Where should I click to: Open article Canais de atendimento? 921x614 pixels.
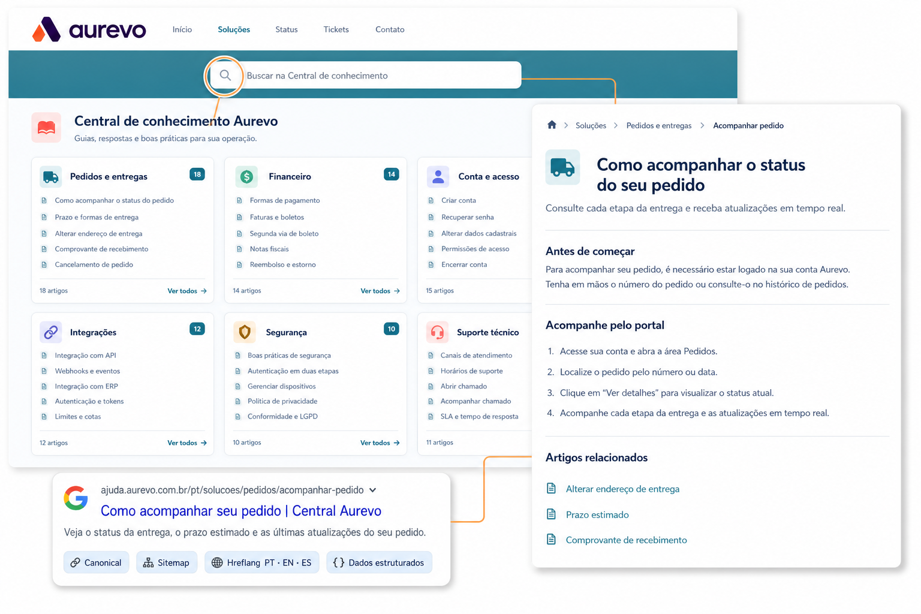477,356
